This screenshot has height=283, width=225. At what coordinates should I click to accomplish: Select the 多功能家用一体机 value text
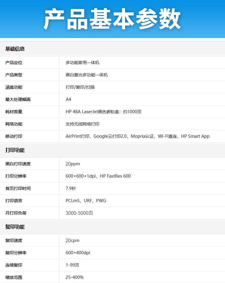(x=82, y=63)
